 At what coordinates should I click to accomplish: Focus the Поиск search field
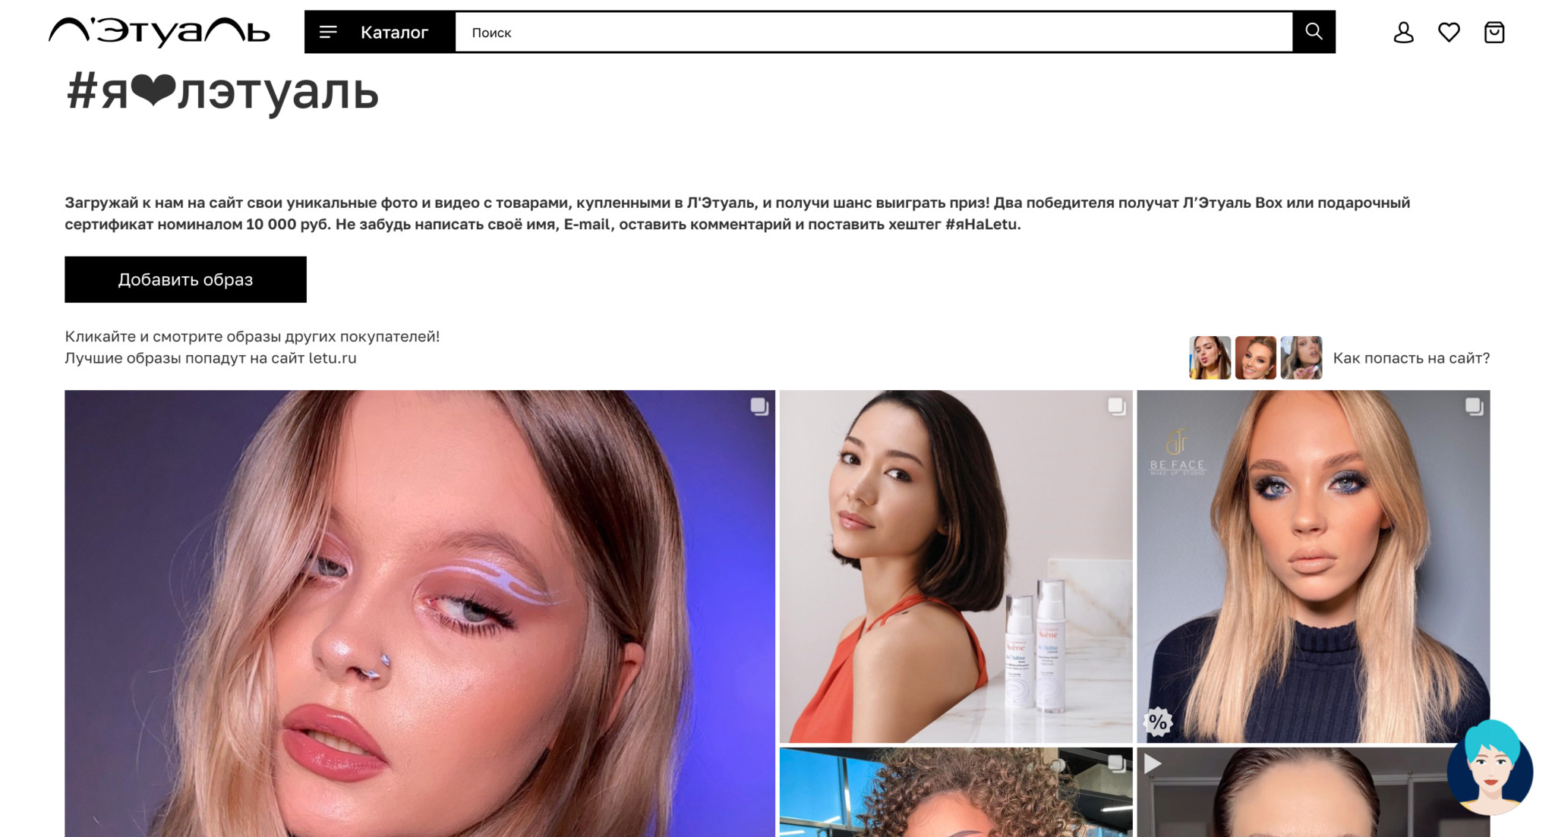pyautogui.click(x=873, y=32)
